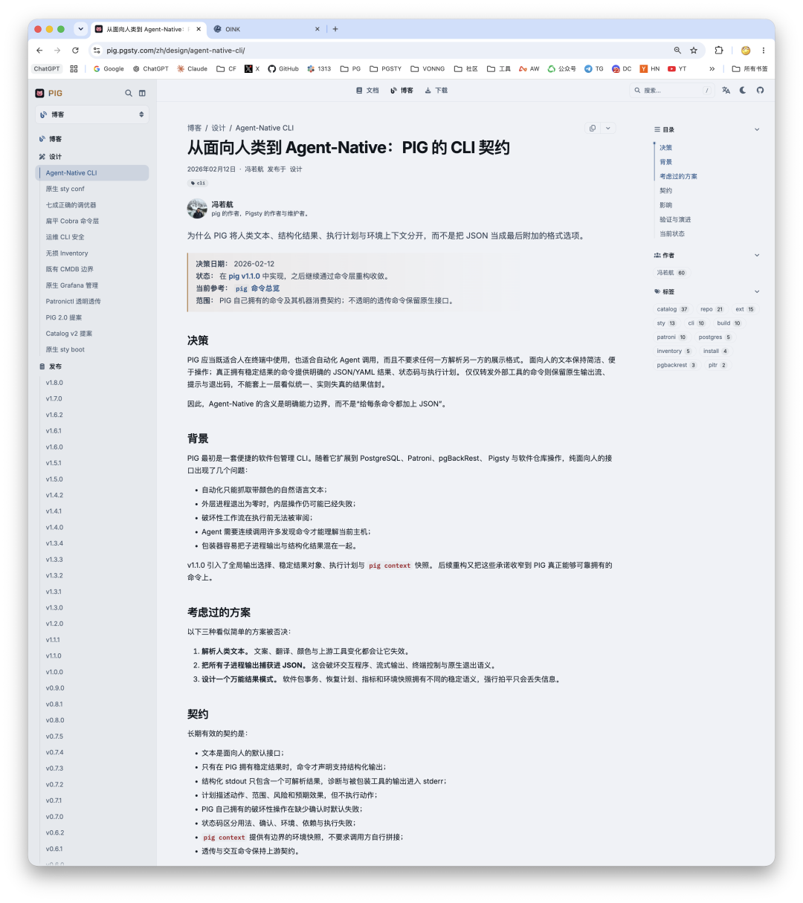Open the YT bookmark

[677, 68]
